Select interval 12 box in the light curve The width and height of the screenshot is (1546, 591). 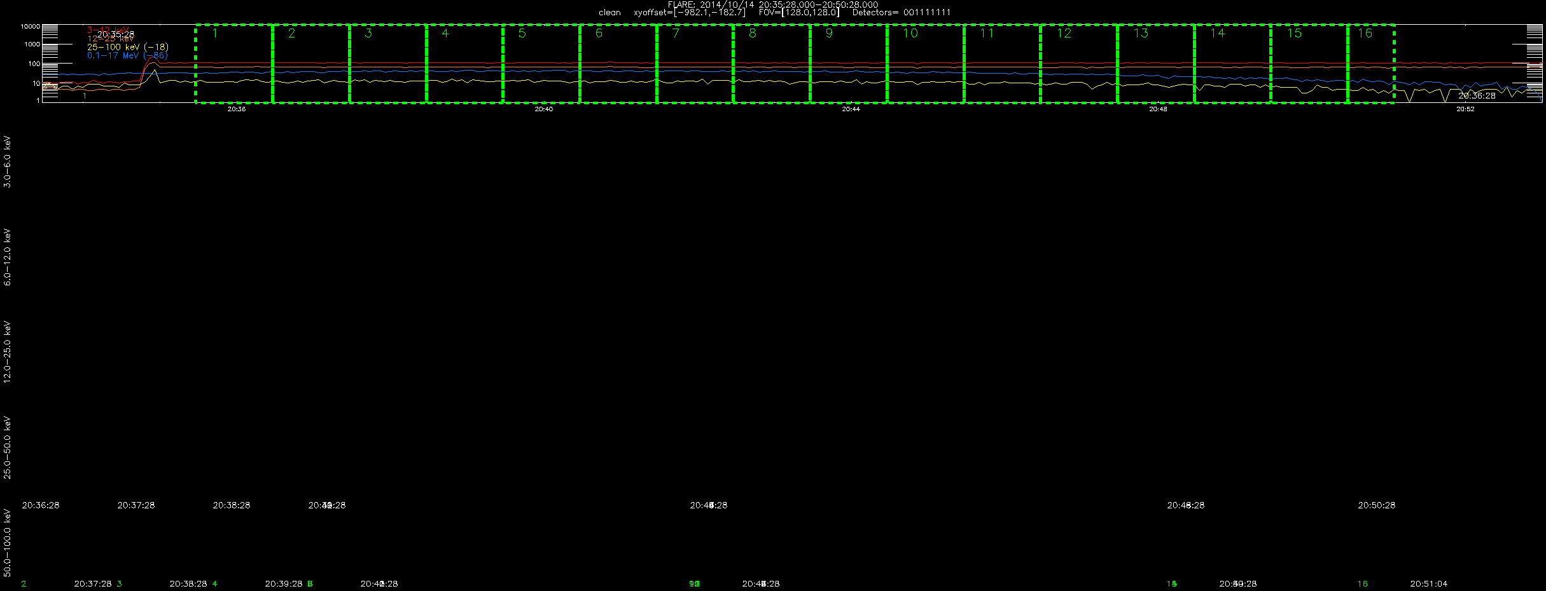coord(1079,64)
